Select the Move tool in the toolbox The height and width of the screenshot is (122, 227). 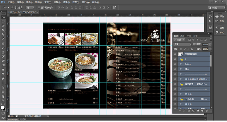coord(3,17)
